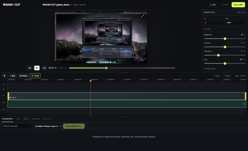
Task: Adjust the Hue slider handle
Action: coord(225,64)
